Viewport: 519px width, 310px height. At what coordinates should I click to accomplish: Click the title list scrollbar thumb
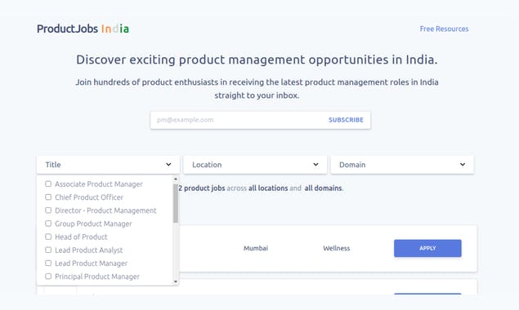(x=176, y=203)
